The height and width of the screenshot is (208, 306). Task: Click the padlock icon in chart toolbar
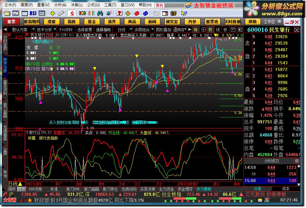175,30
